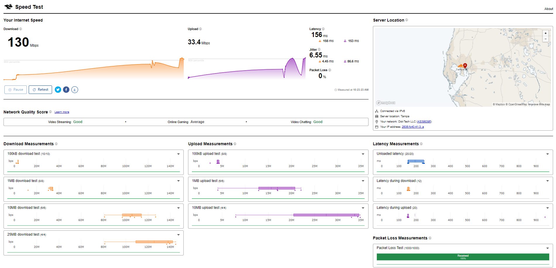Click the Retest button
This screenshot has height=268, width=556.
click(40, 90)
